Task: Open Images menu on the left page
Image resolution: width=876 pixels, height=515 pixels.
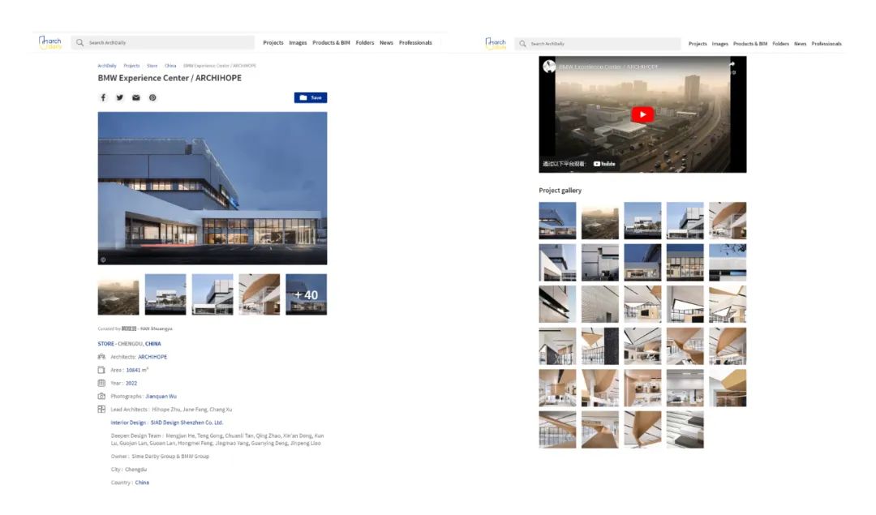Action: (x=298, y=42)
